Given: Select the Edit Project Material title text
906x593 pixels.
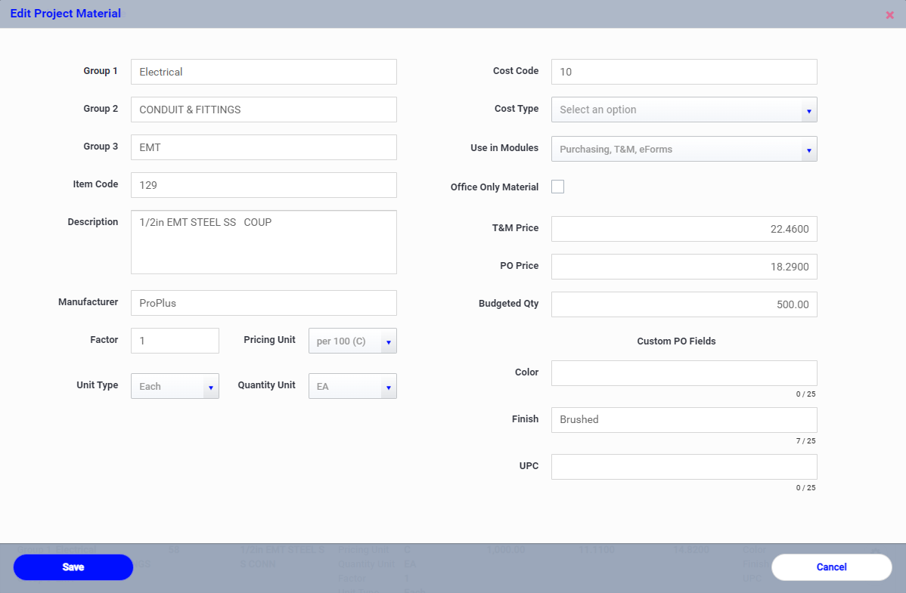Looking at the screenshot, I should (65, 14).
